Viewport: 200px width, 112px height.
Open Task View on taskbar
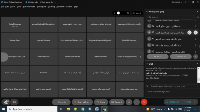click(61, 109)
